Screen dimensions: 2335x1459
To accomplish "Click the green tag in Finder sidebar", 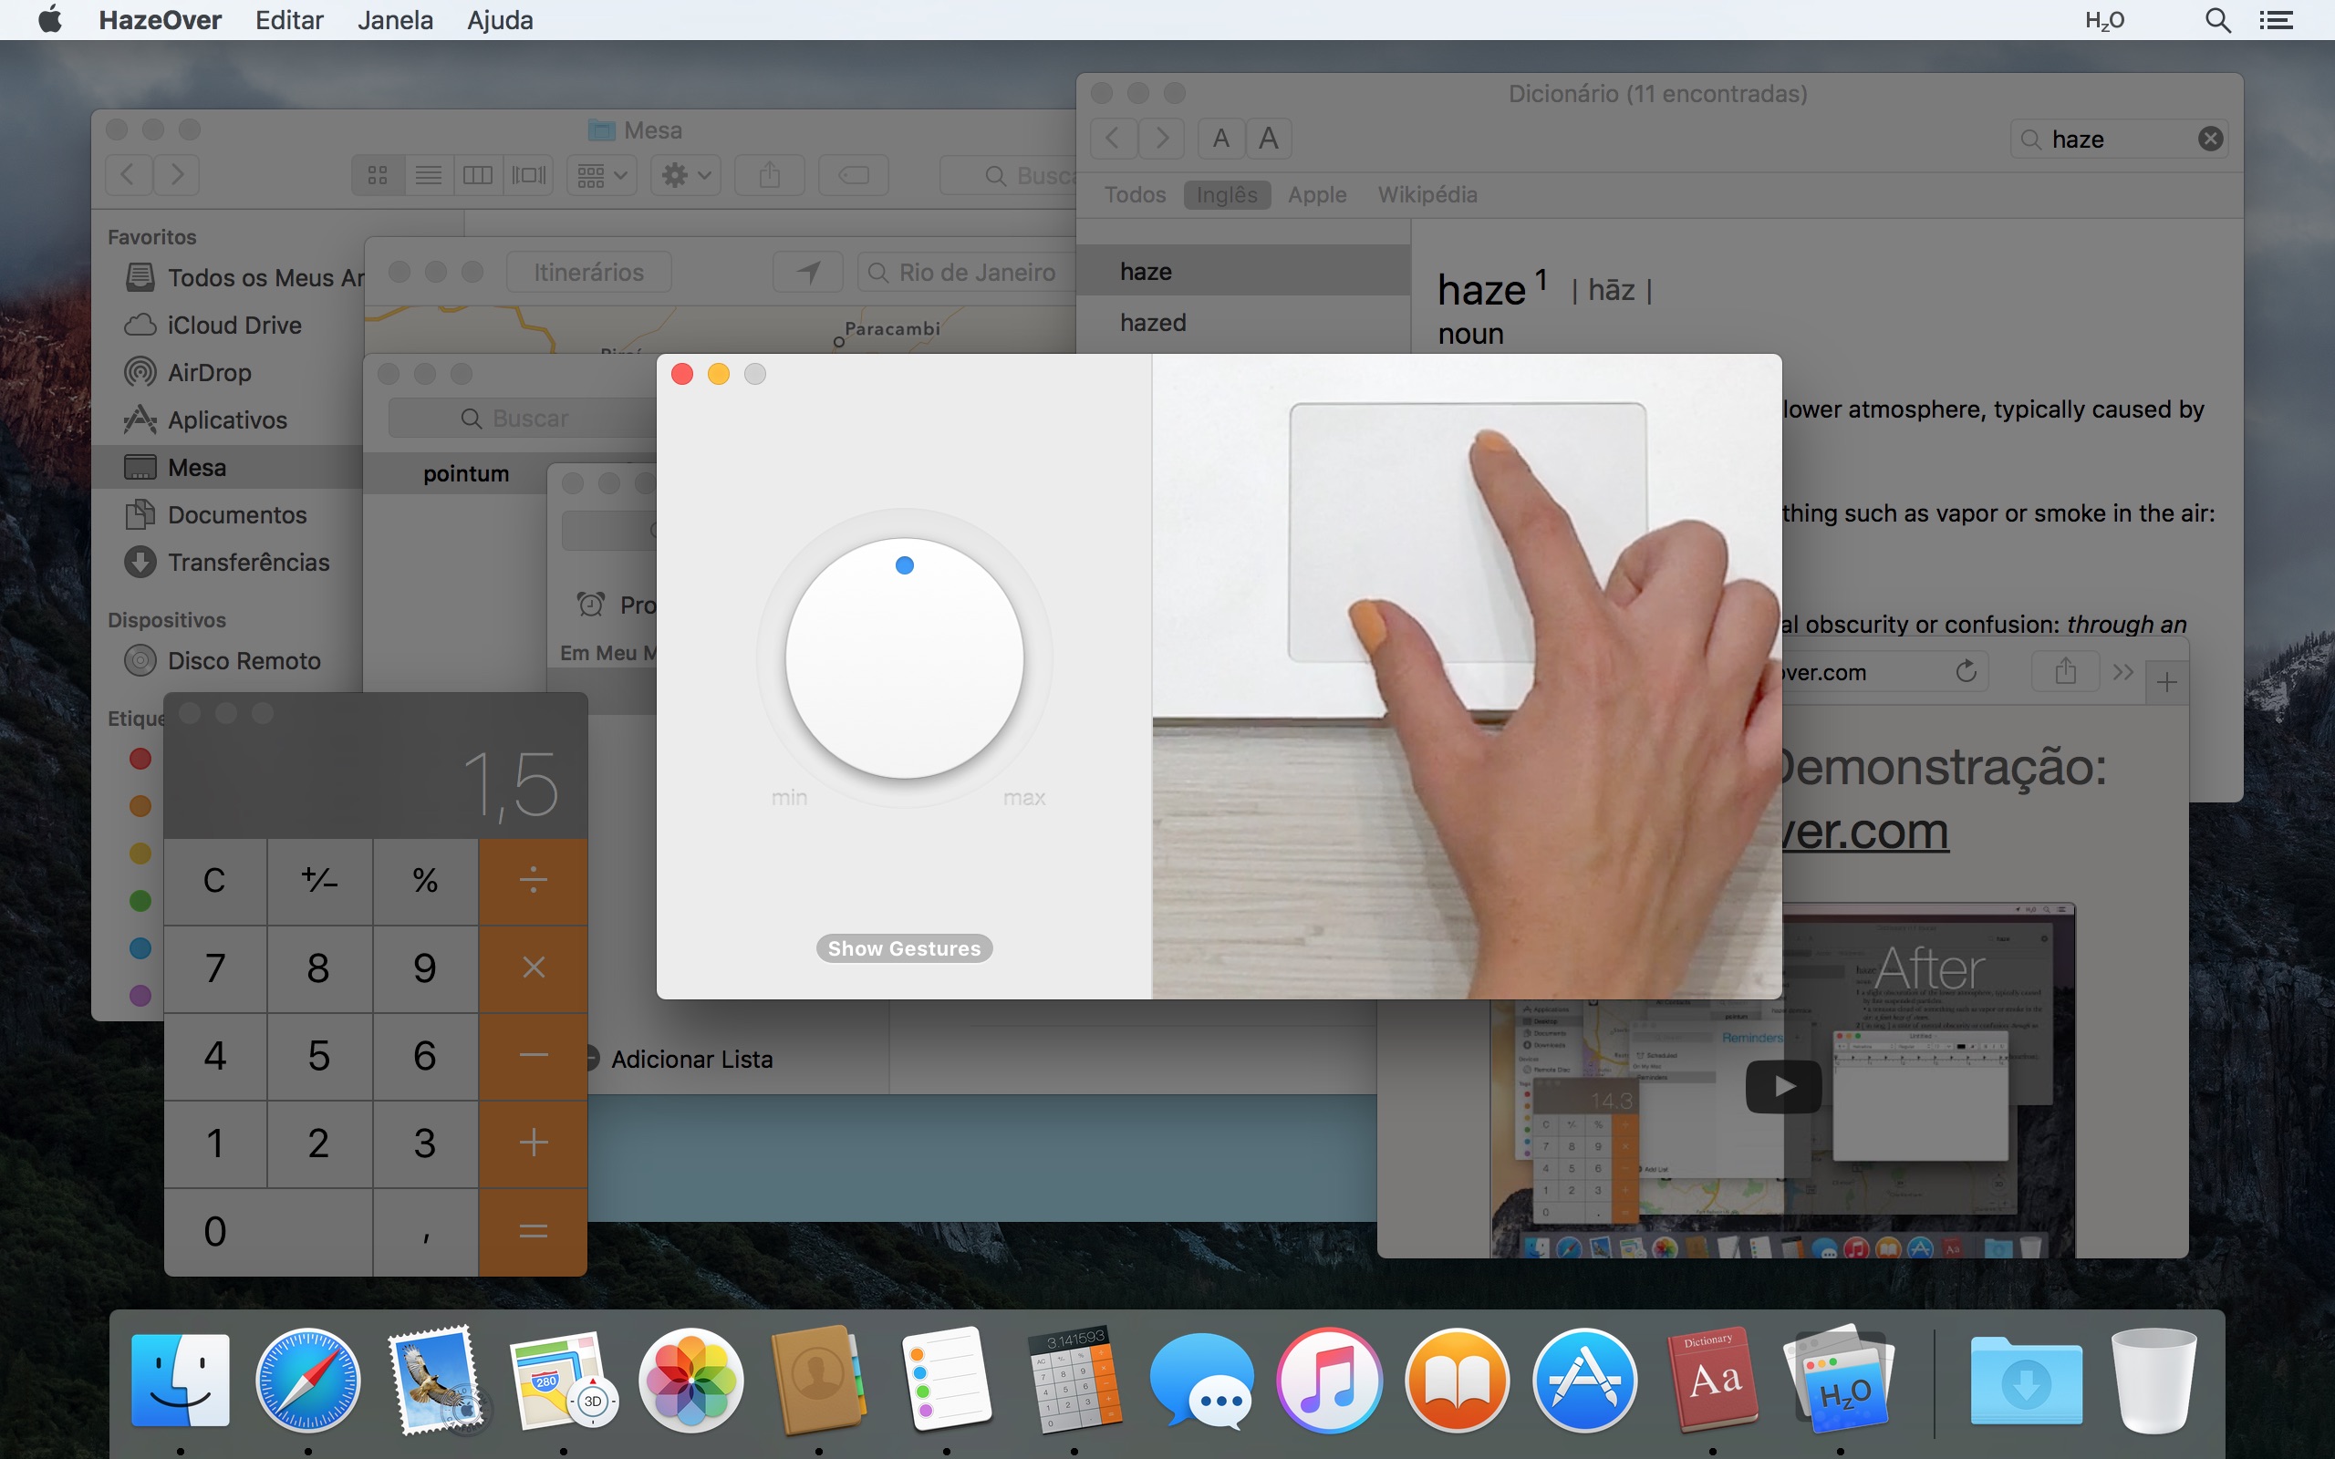I will click(x=140, y=900).
